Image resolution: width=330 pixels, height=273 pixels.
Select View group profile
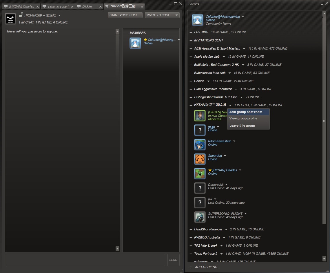click(248, 118)
